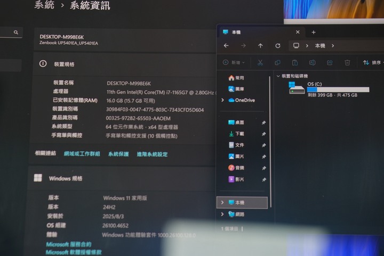Unpin 桌面 via its pin icon
384x256 pixels.
click(263, 122)
